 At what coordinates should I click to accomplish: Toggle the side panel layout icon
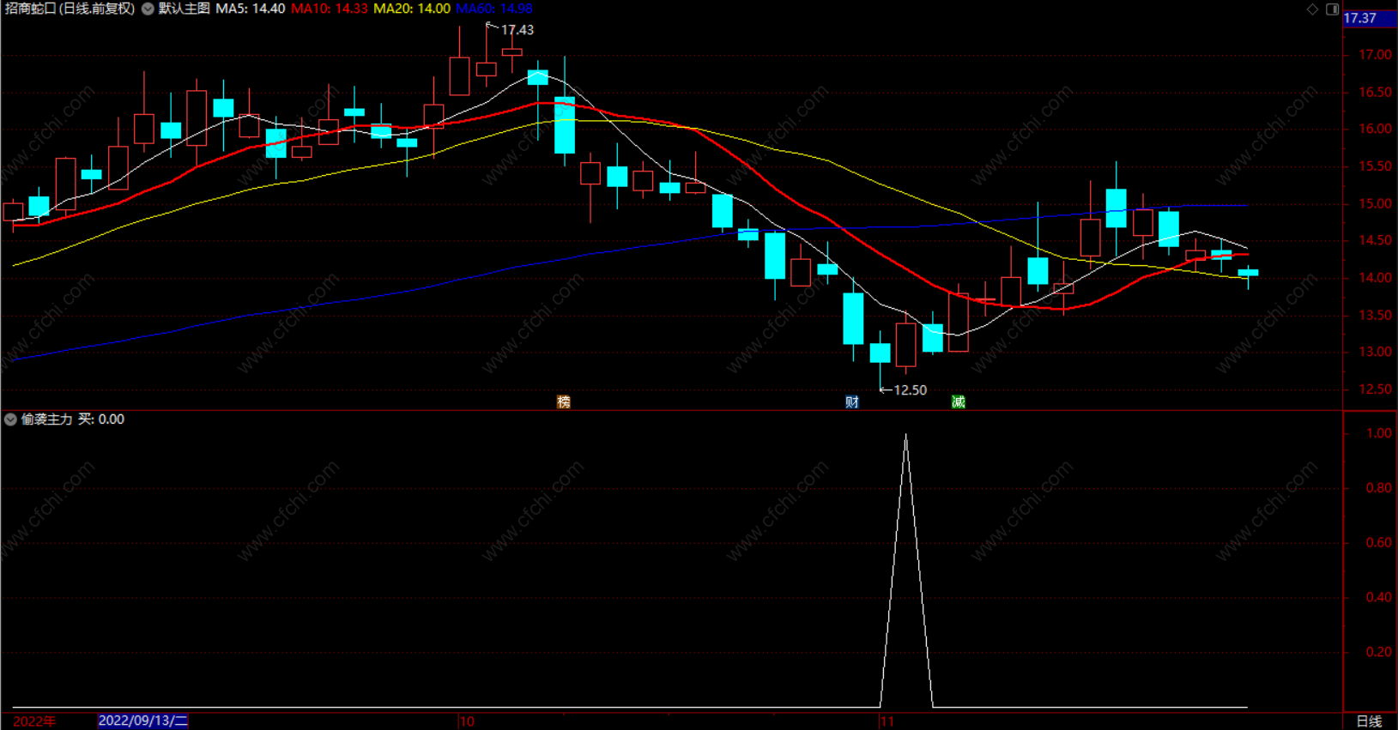(x=1332, y=9)
